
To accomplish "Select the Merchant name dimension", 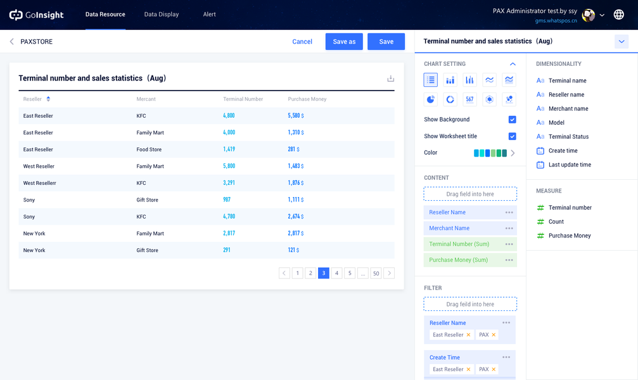I will [568, 109].
